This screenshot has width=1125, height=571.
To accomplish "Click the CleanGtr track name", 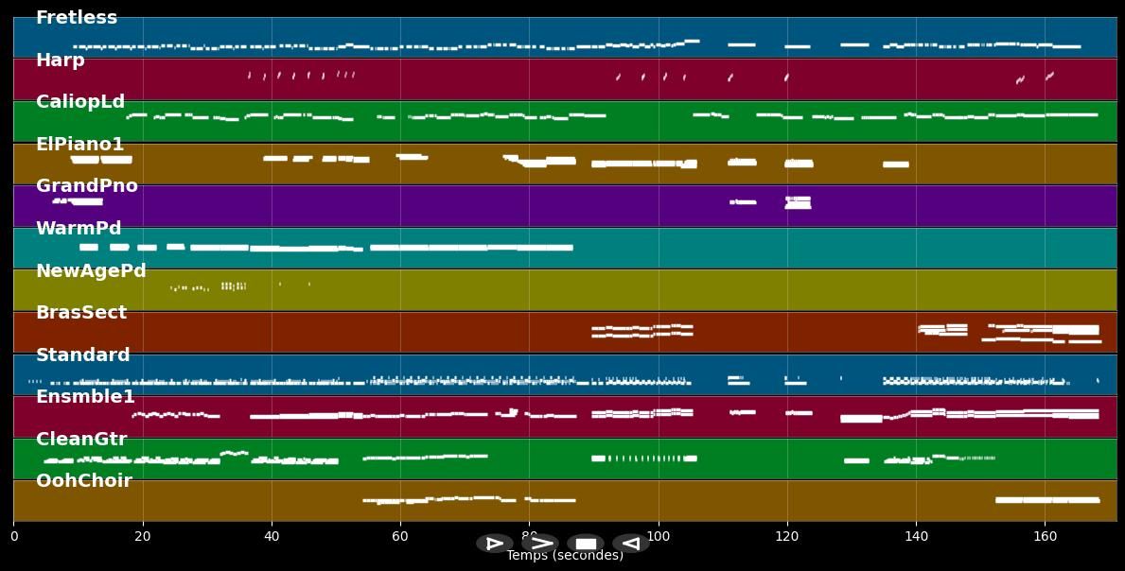I will point(81,440).
